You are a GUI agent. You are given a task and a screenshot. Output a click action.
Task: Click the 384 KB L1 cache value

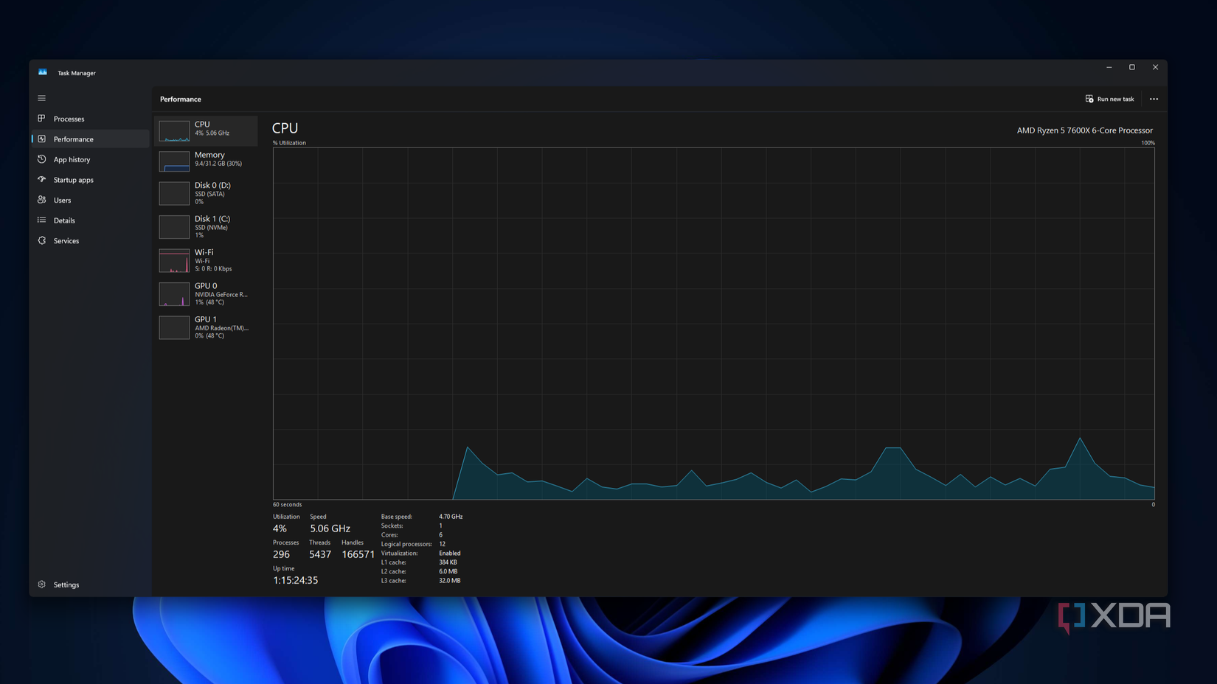(448, 562)
